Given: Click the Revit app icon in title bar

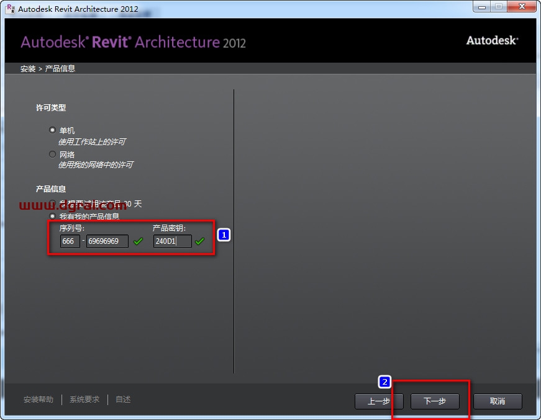Looking at the screenshot, I should point(11,9).
